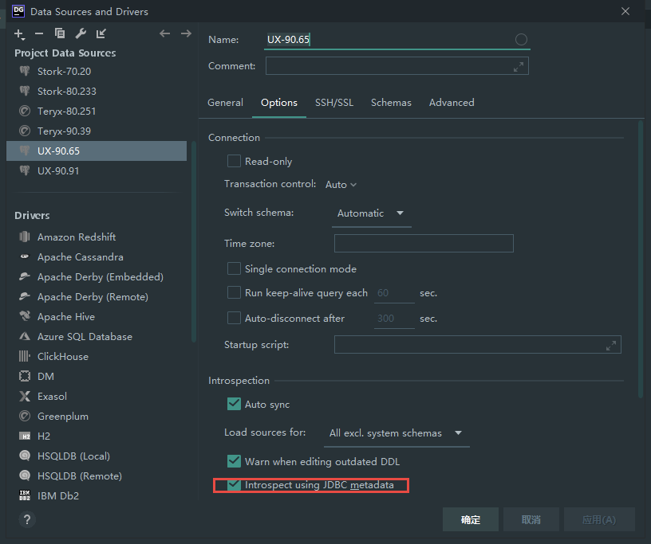Open Switch schema Automatic dropdown
The width and height of the screenshot is (651, 544).
371,213
